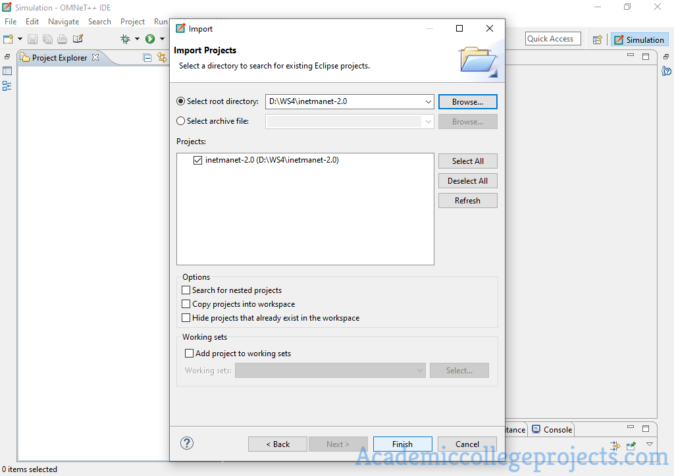
Task: Click the Cancel button
Action: [467, 444]
